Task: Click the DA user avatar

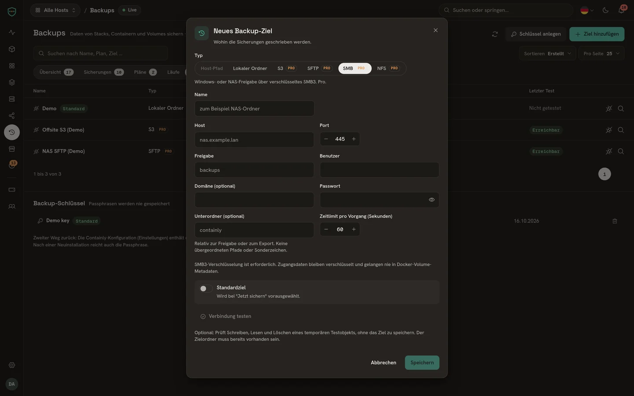Action: [x=12, y=384]
